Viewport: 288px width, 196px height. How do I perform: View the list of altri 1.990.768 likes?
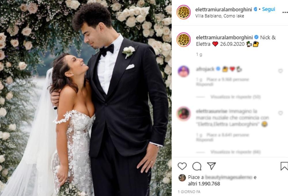(x=204, y=184)
